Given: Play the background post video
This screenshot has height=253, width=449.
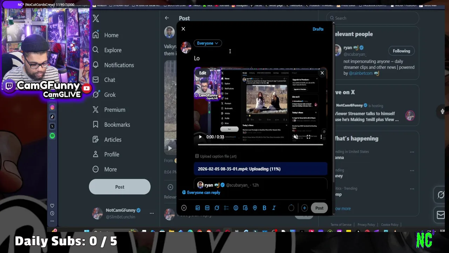Looking at the screenshot, I should pyautogui.click(x=170, y=149).
